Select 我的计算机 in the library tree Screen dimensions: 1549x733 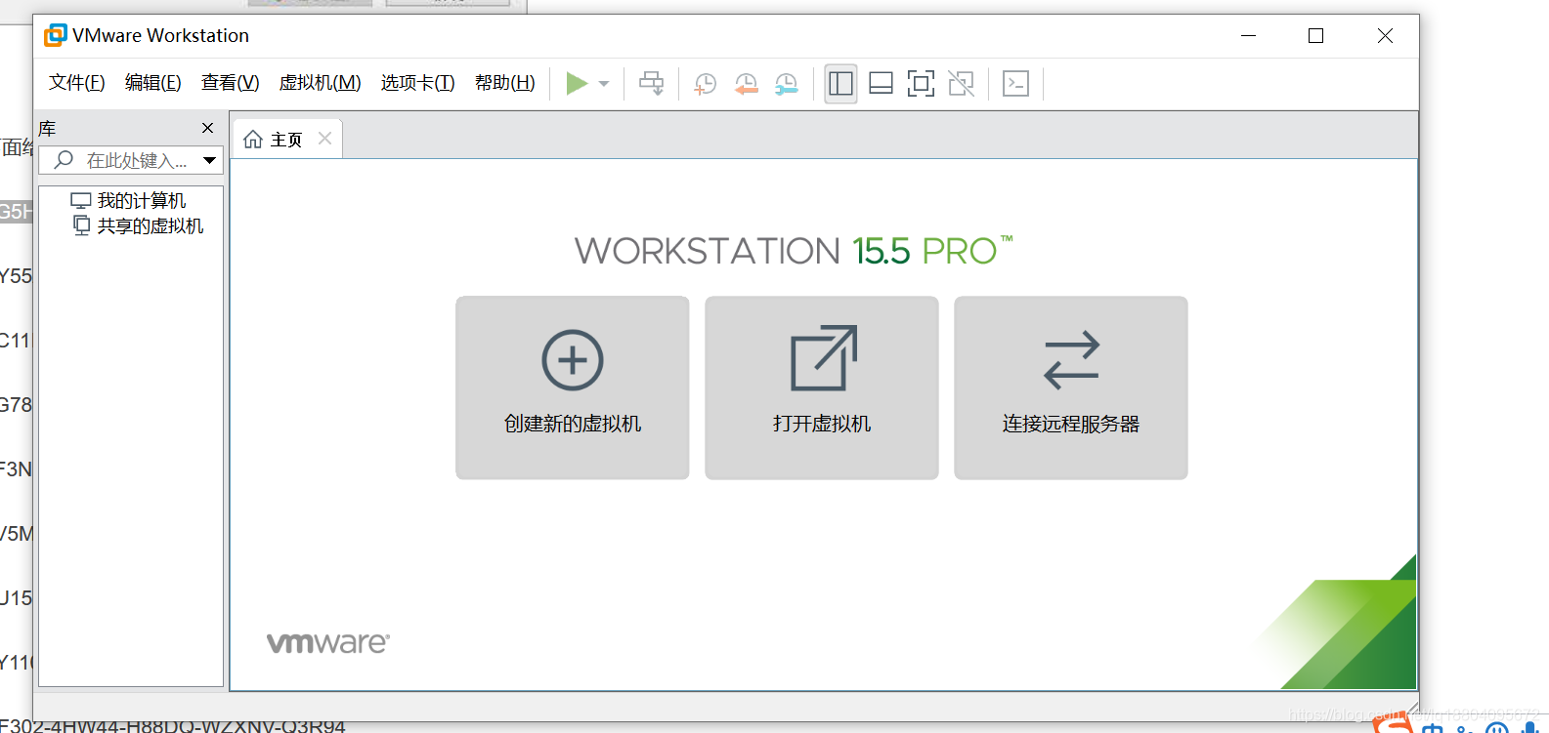[128, 201]
